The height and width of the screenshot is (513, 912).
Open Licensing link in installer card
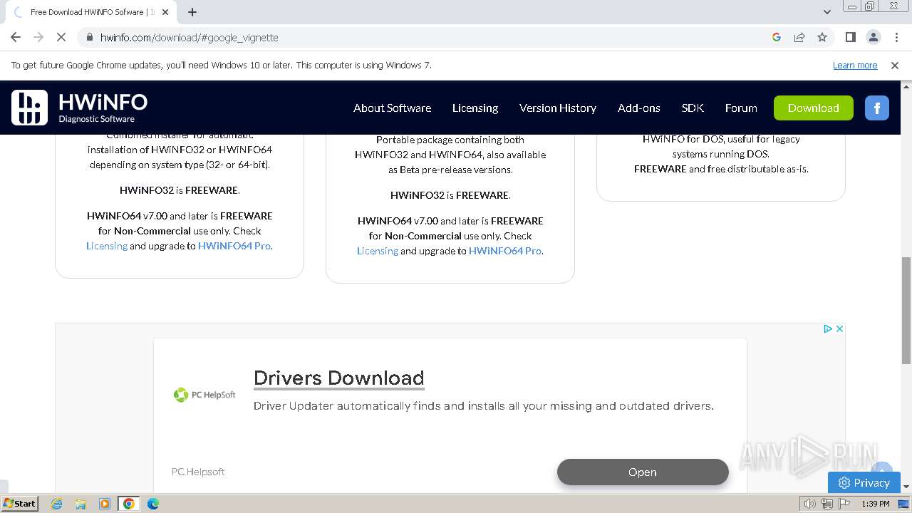pyautogui.click(x=107, y=246)
